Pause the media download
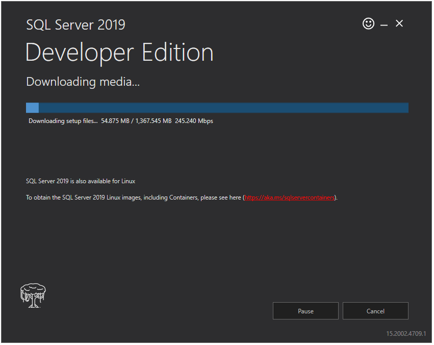 [x=305, y=311]
